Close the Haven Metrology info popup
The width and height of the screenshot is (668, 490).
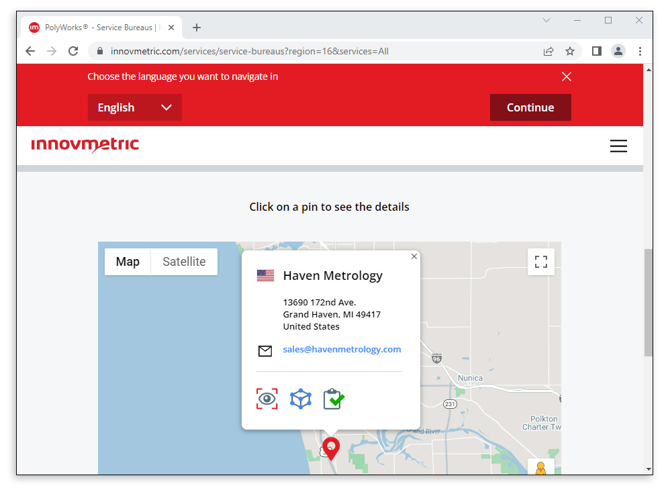[x=414, y=256]
